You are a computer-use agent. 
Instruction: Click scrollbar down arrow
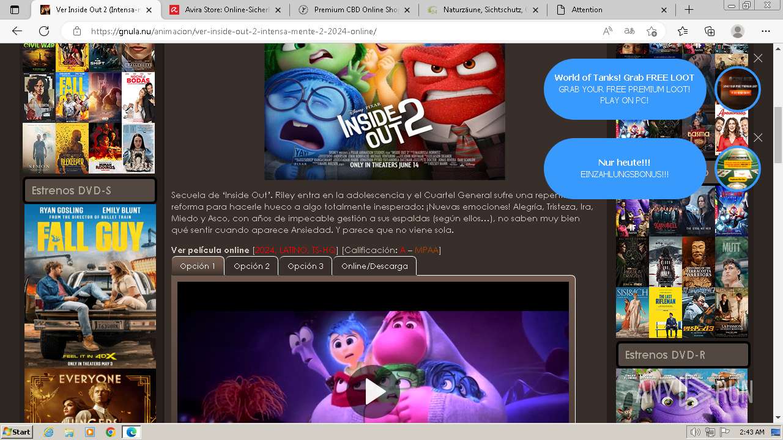[777, 418]
